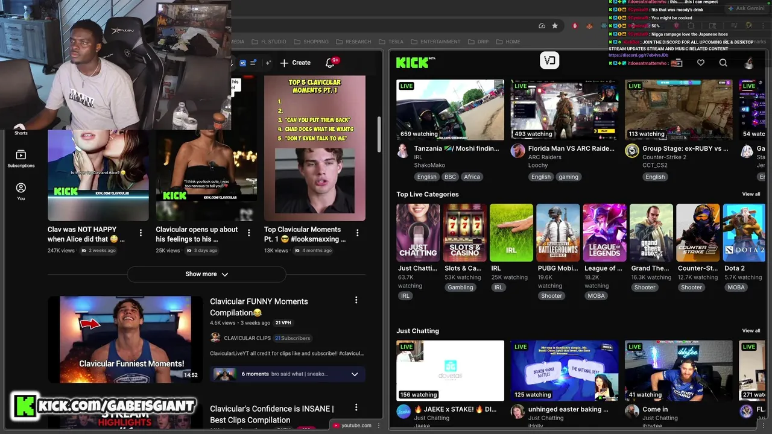
Task: Open the ENTERTAINMENT bookmarks folder
Action: (x=435, y=42)
